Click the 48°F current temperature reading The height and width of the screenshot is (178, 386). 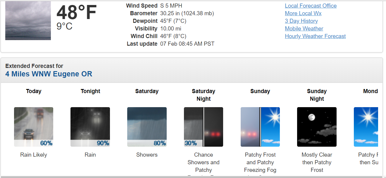tap(76, 13)
